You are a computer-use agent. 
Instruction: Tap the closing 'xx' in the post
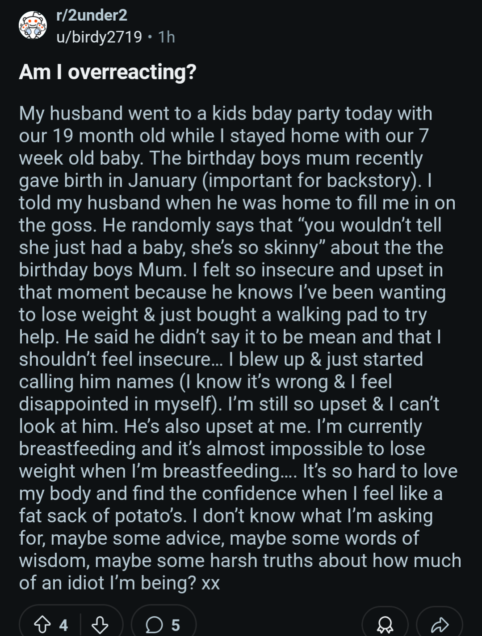click(x=211, y=584)
